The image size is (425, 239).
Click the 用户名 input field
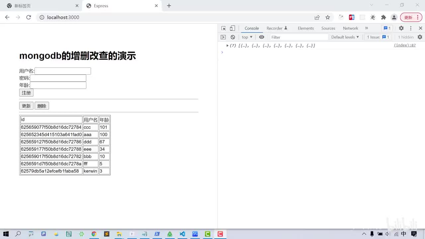pos(63,71)
